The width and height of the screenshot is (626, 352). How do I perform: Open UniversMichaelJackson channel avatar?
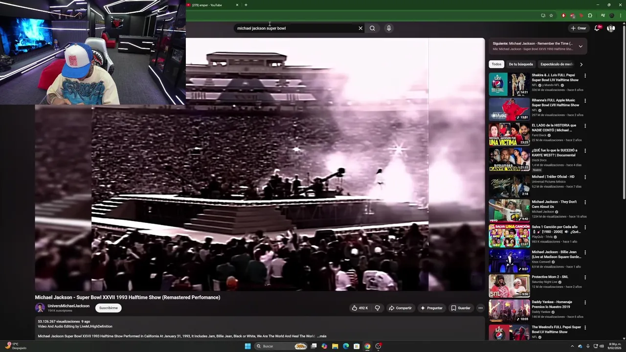40,308
